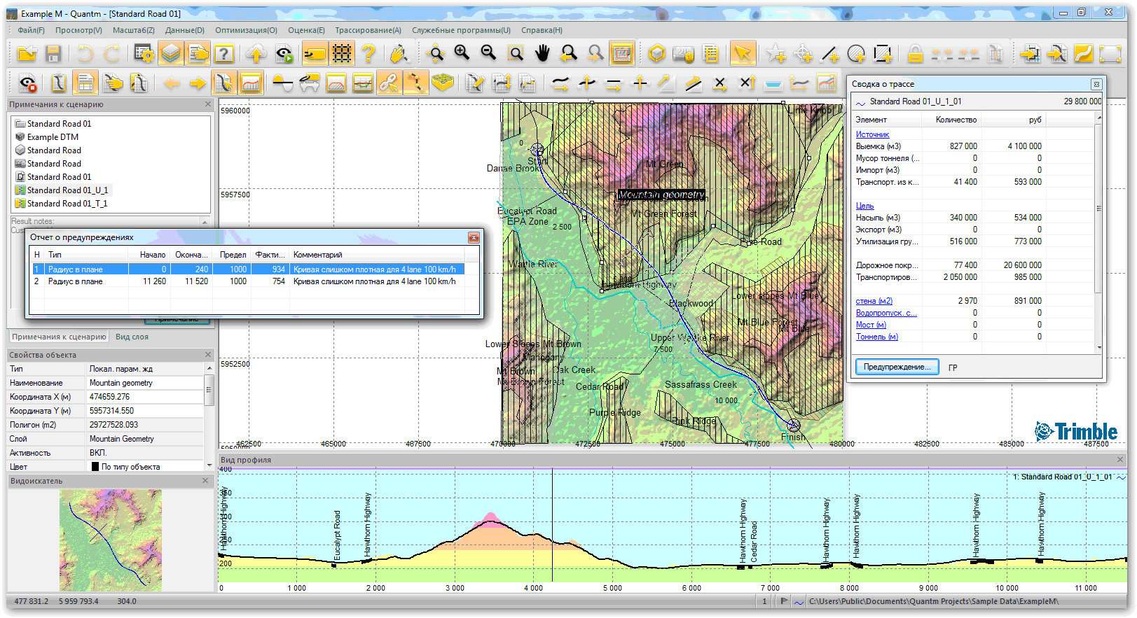The image size is (1137, 618).
Task: Toggle the profile view window button
Action: (622, 53)
